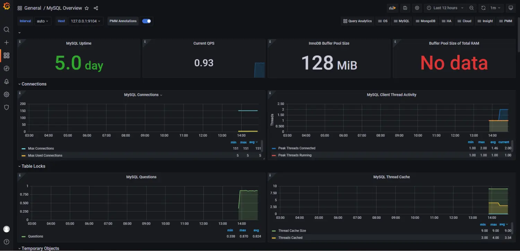Image resolution: width=520 pixels, height=251 pixels.
Task: Open the Query Analytics link
Action: coord(357,21)
